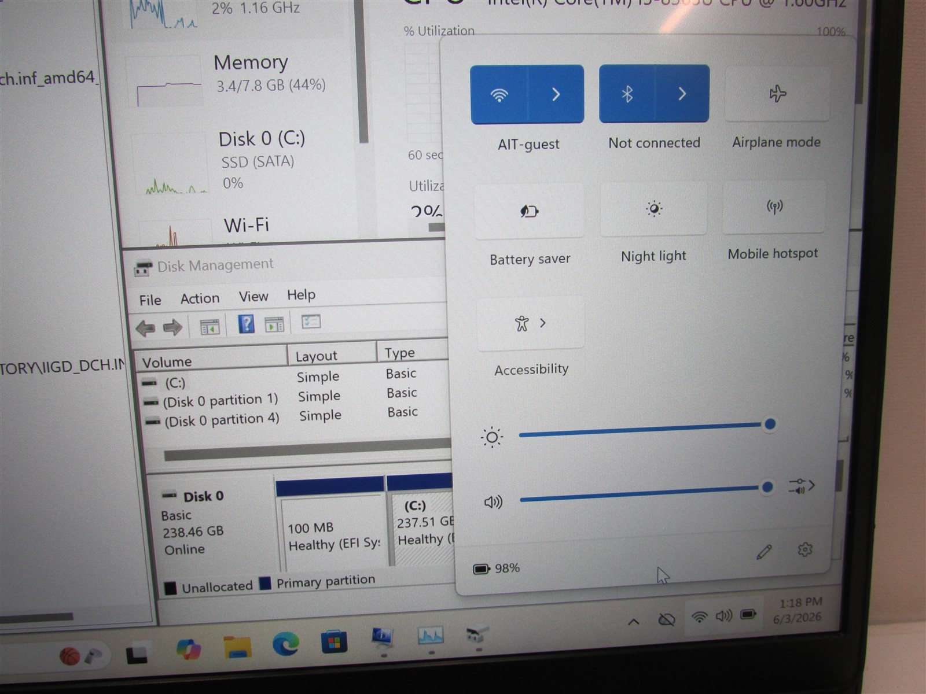This screenshot has height=694, width=926.
Task: Toggle Bluetooth in quick settings
Action: pyautogui.click(x=627, y=94)
